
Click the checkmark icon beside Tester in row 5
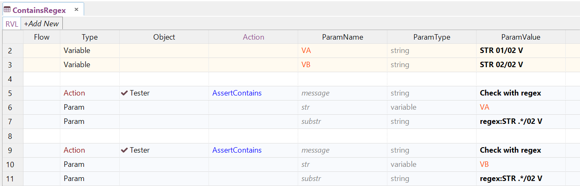point(124,93)
